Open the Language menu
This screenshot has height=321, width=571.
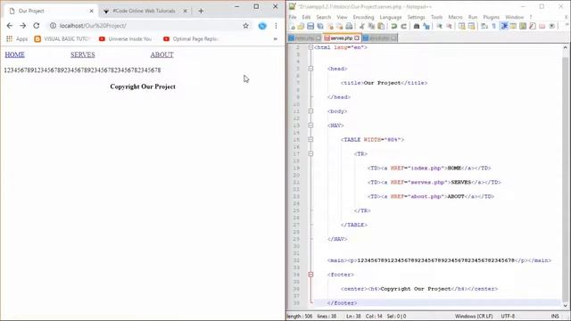pyautogui.click(x=391, y=17)
